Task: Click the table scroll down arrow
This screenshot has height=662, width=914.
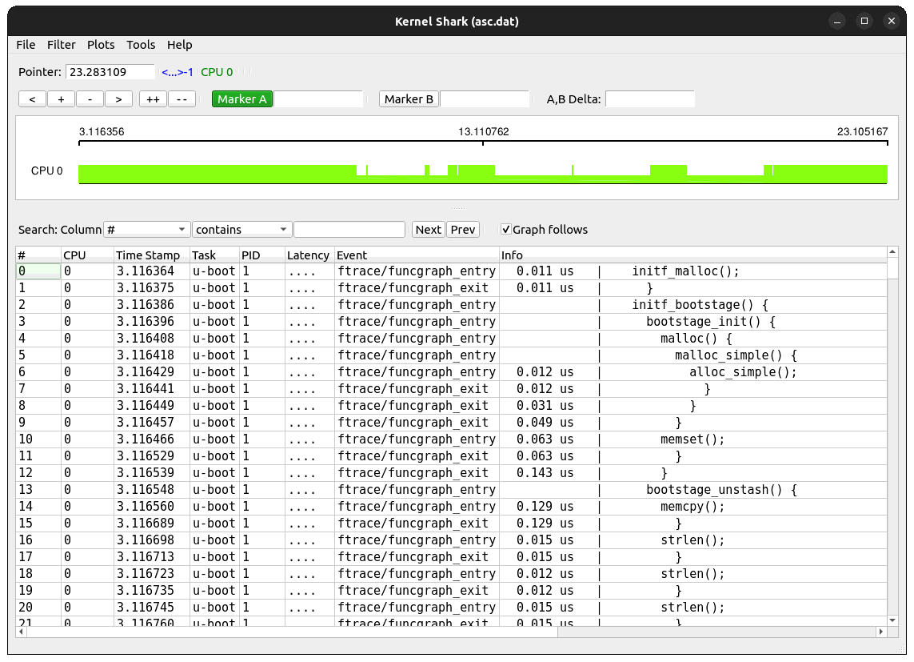Action: [892, 620]
